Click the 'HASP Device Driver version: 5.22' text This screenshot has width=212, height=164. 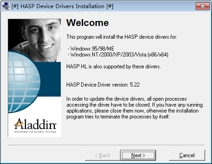coord(103,85)
